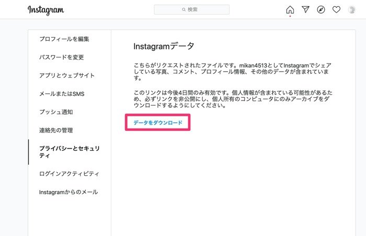This screenshot has width=366, height=236.
Task: Click the Instagram logo
Action: 46,10
